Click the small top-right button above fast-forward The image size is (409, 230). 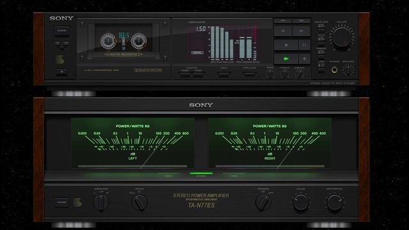[x=302, y=20]
